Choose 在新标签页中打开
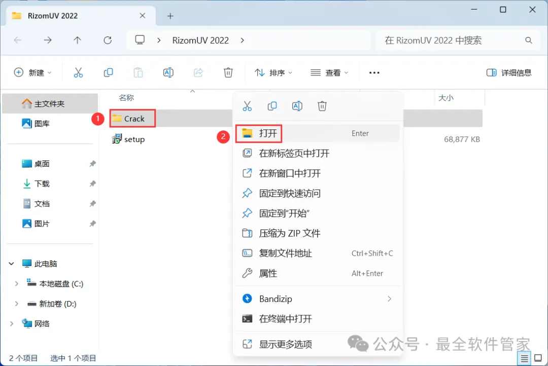548x366 pixels. (317, 153)
